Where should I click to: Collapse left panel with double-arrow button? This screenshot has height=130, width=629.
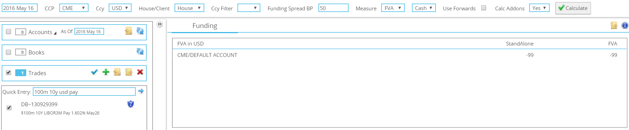coord(160,24)
